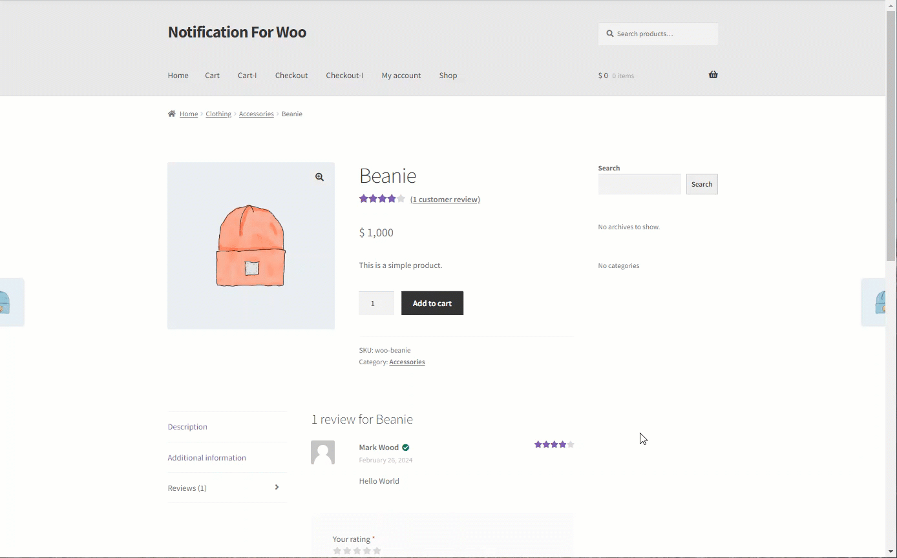
Task: Open My account page
Action: click(x=401, y=76)
